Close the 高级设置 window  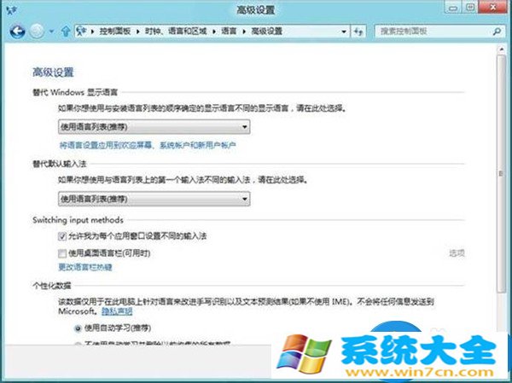494,8
